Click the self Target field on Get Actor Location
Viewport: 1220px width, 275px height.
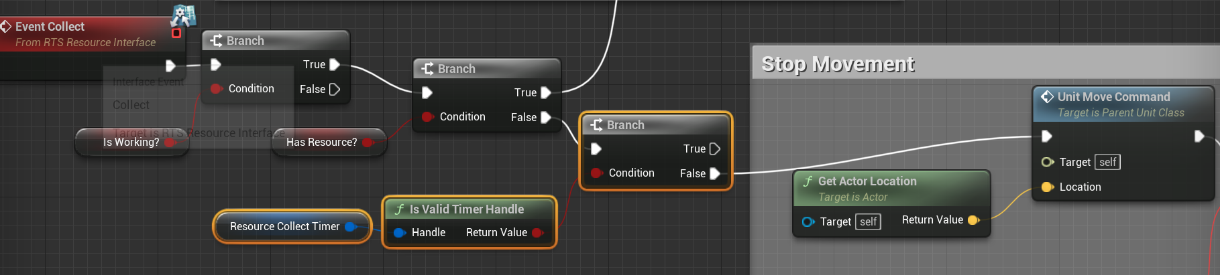click(x=869, y=221)
